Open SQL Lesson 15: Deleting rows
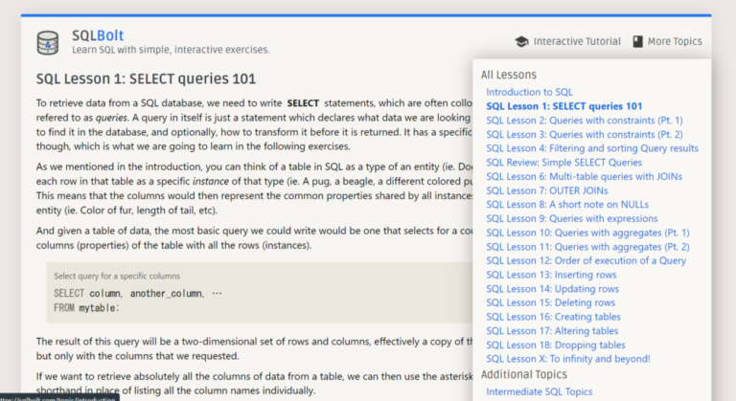 click(x=551, y=302)
